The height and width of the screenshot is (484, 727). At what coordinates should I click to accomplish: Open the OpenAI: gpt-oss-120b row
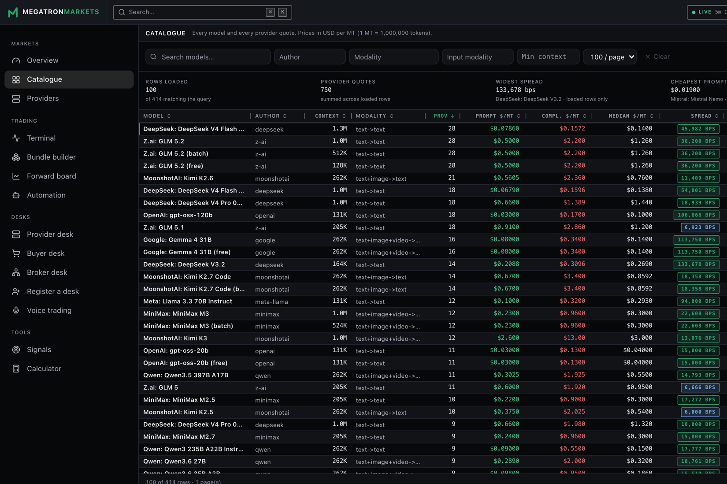433,215
